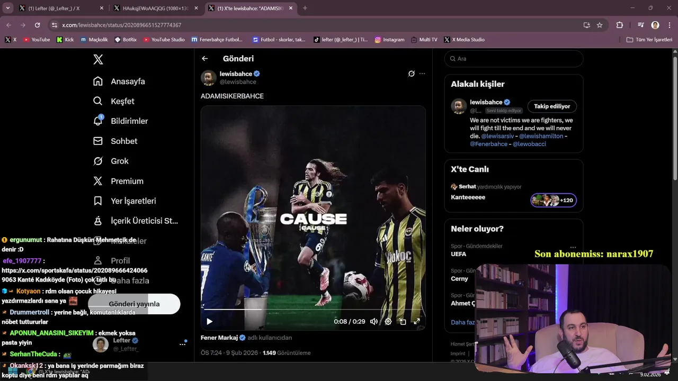Viewport: 678px width, 381px height.
Task: Open the browser extensions puzzle icon
Action: (619, 25)
